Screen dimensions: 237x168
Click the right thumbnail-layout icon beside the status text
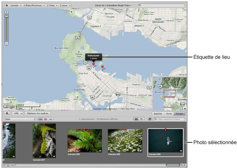[142, 119]
